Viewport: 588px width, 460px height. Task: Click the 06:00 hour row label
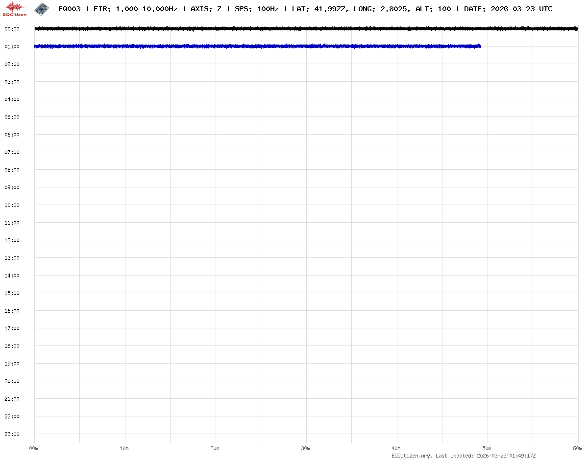click(12, 135)
